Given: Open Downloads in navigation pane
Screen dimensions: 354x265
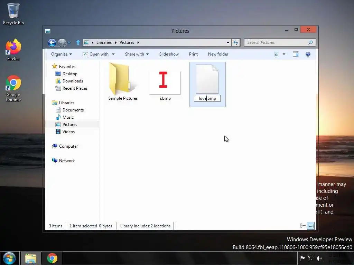Looking at the screenshot, I should (x=73, y=81).
